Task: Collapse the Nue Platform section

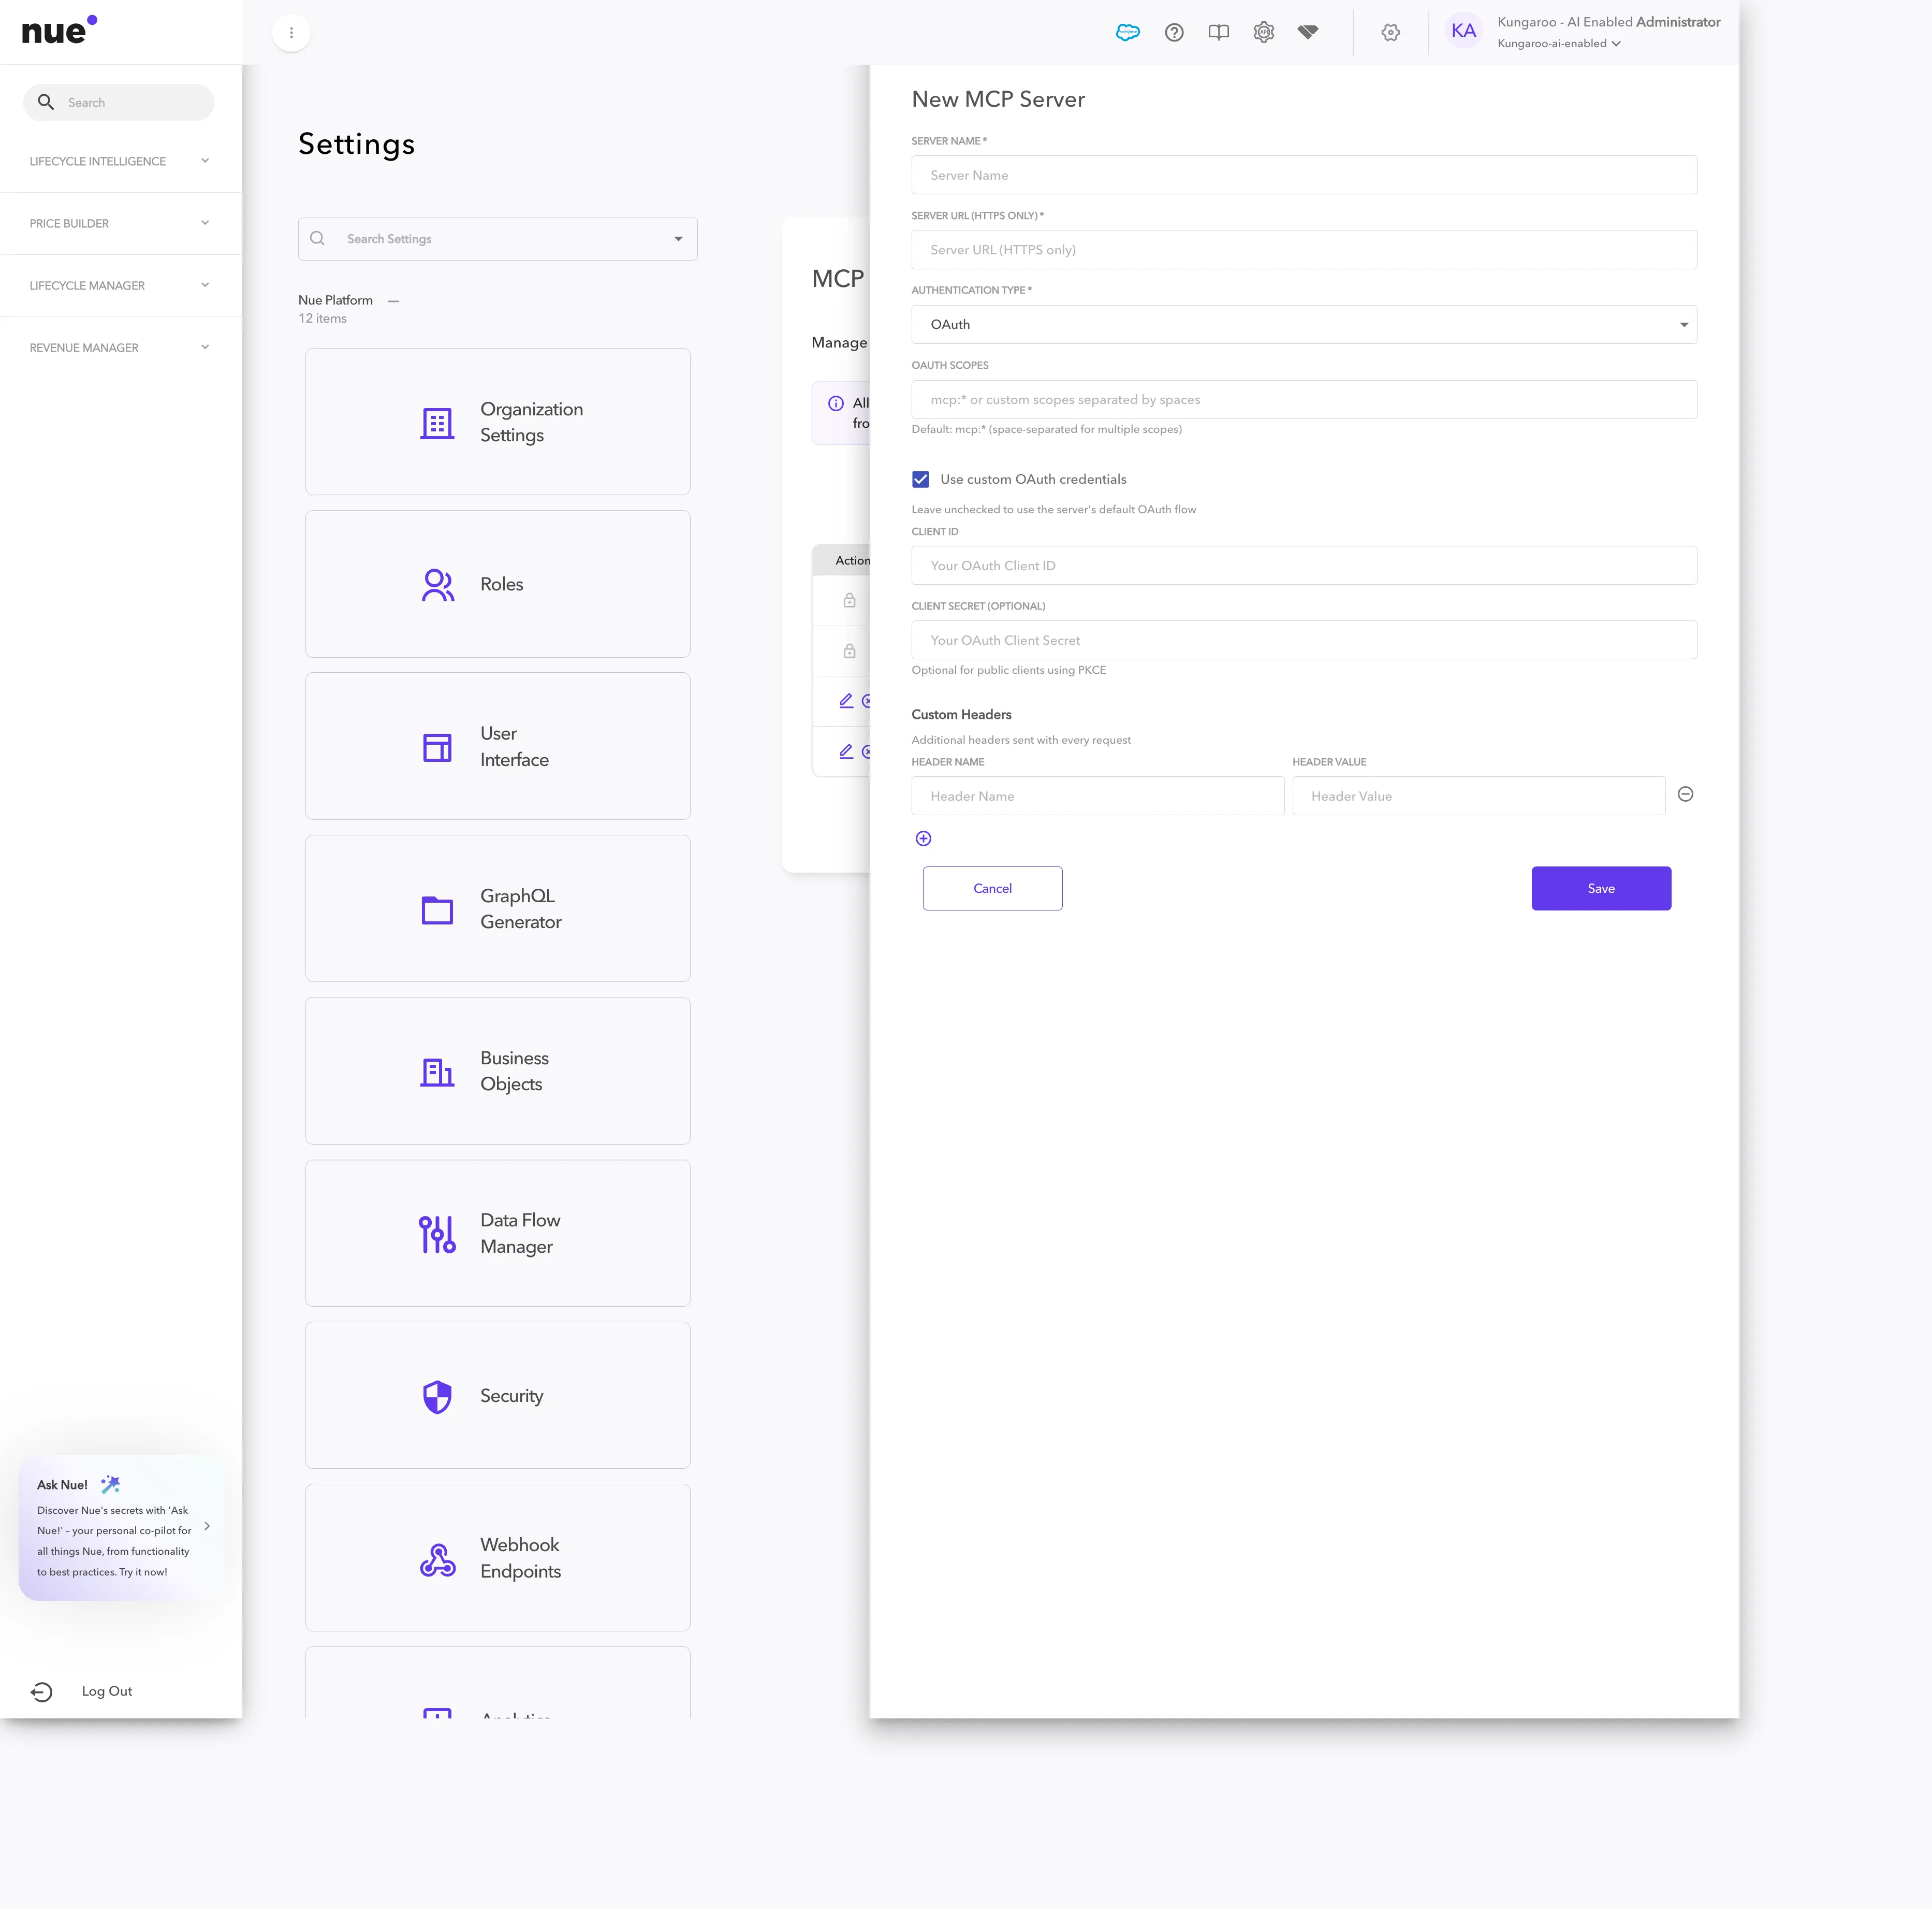Action: pos(393,300)
